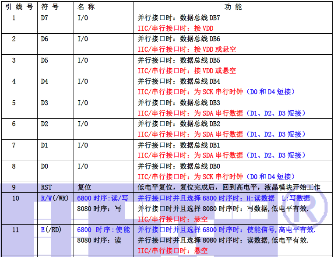Select the 复位 name cell
334x257 pixels.
click(x=84, y=187)
